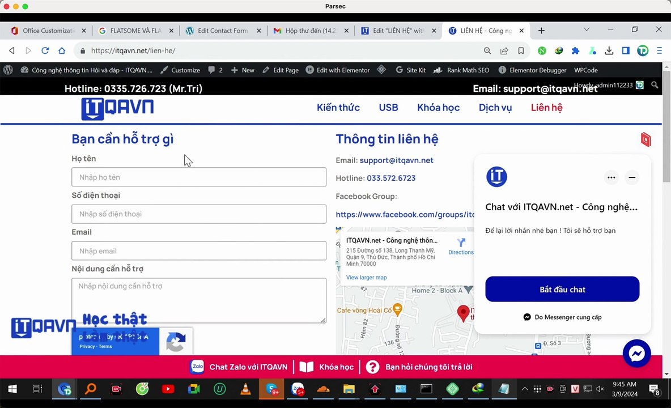The image size is (671, 408).
Task: Open browser downloads icon
Action: [609, 50]
